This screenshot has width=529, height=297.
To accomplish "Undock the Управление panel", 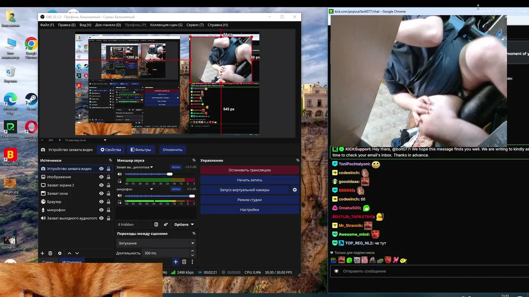I will pyautogui.click(x=298, y=160).
